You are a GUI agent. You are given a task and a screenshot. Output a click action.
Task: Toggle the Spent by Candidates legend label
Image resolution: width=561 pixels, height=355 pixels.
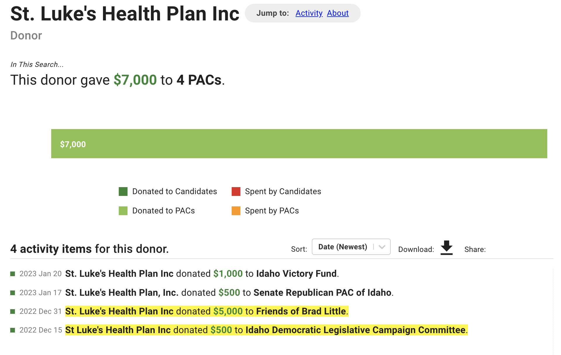click(x=283, y=192)
